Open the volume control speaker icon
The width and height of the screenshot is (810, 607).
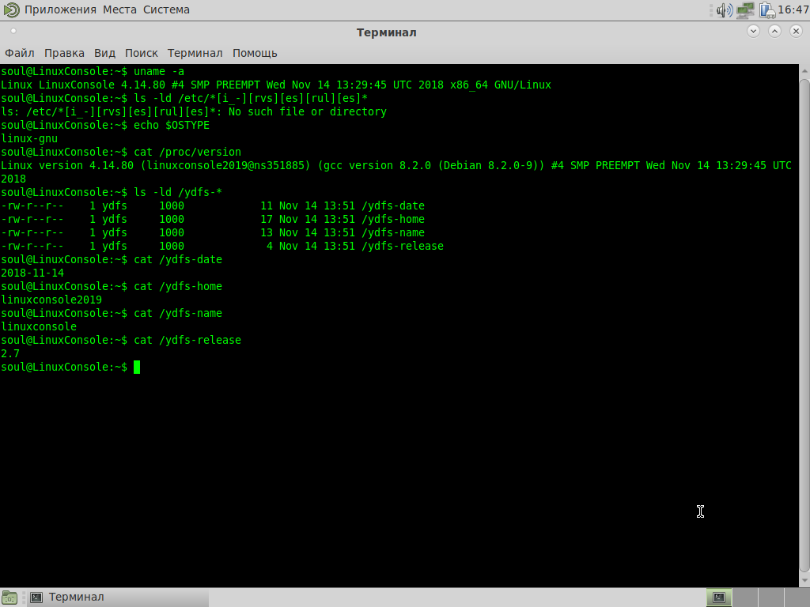(724, 9)
